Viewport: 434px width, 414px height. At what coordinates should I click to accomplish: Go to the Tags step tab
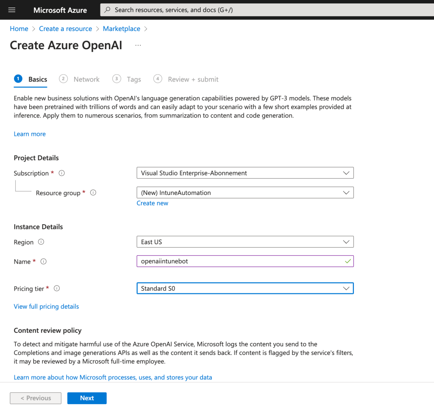point(134,79)
